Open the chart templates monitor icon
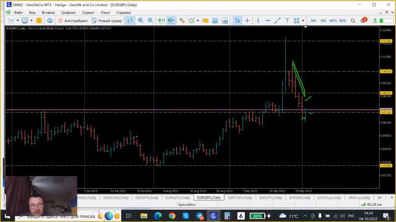Screen dimensions: 396x222 click(25, 20)
